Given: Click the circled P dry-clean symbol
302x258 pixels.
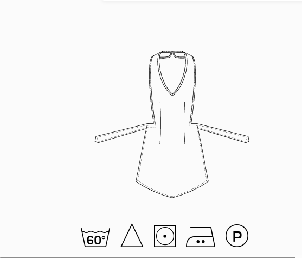Looking at the screenshot, I should click(x=237, y=236).
